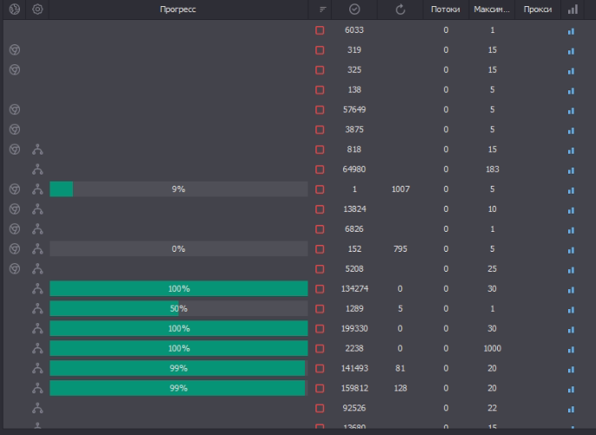Click the Максим... column header
Image resolution: width=596 pixels, height=435 pixels.
(492, 9)
